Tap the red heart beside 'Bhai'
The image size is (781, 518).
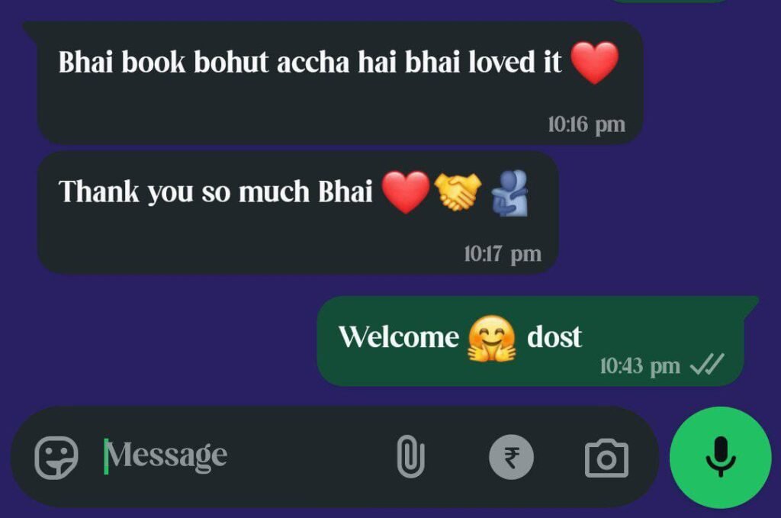406,192
